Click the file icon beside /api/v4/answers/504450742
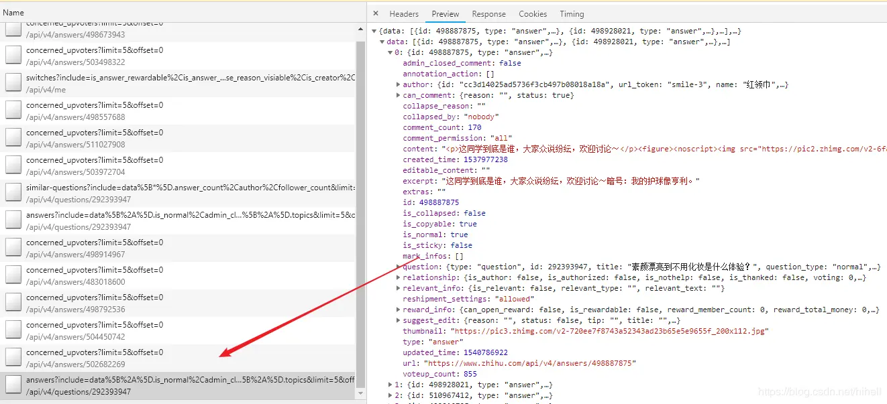The width and height of the screenshot is (887, 404). coord(13,330)
